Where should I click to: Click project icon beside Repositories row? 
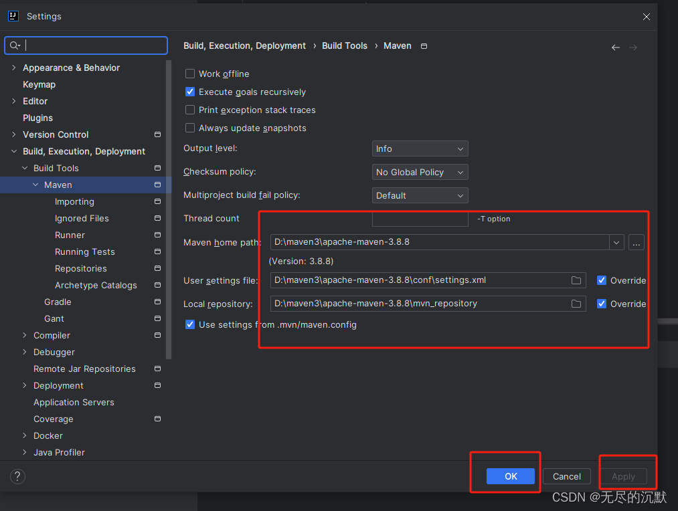click(x=157, y=268)
